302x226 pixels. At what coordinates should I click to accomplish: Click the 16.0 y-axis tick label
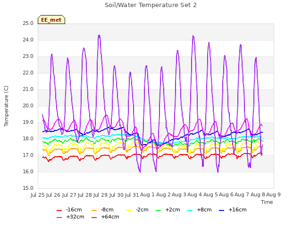28,171
